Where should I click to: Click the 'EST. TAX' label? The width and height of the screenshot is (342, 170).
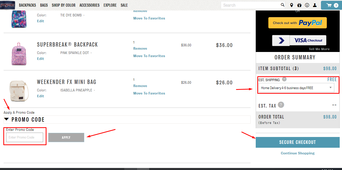267,106
